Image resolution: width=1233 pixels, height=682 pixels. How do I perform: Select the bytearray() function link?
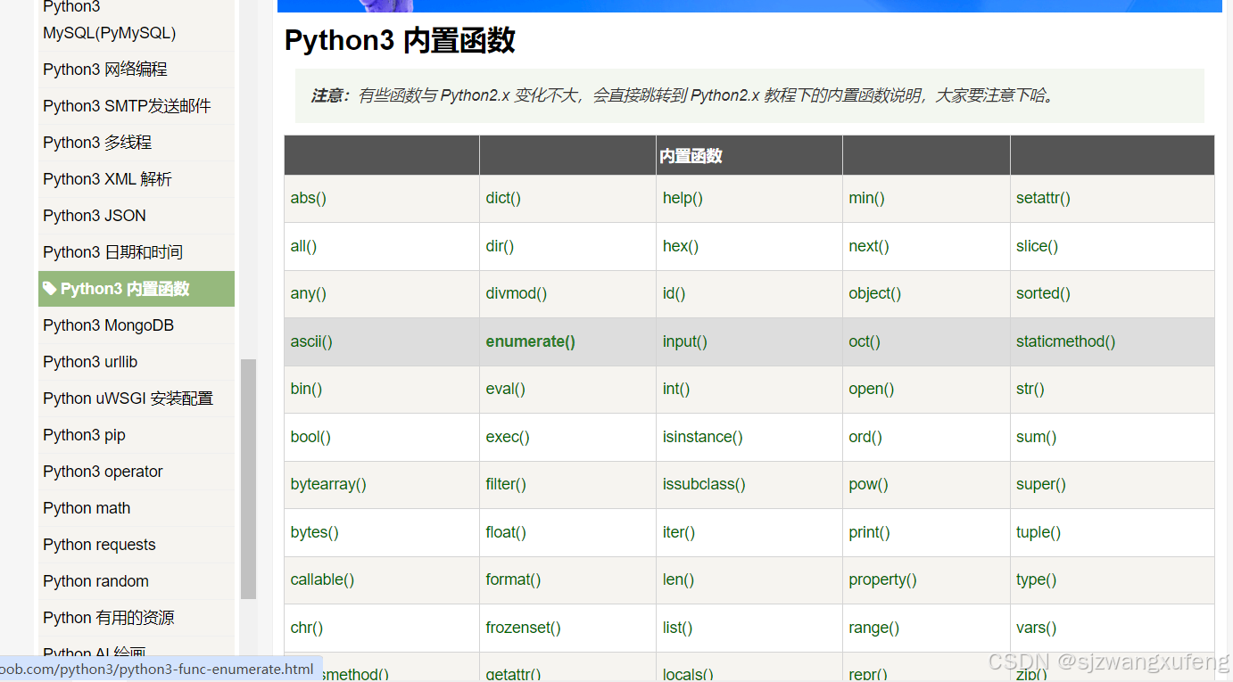pyautogui.click(x=328, y=484)
